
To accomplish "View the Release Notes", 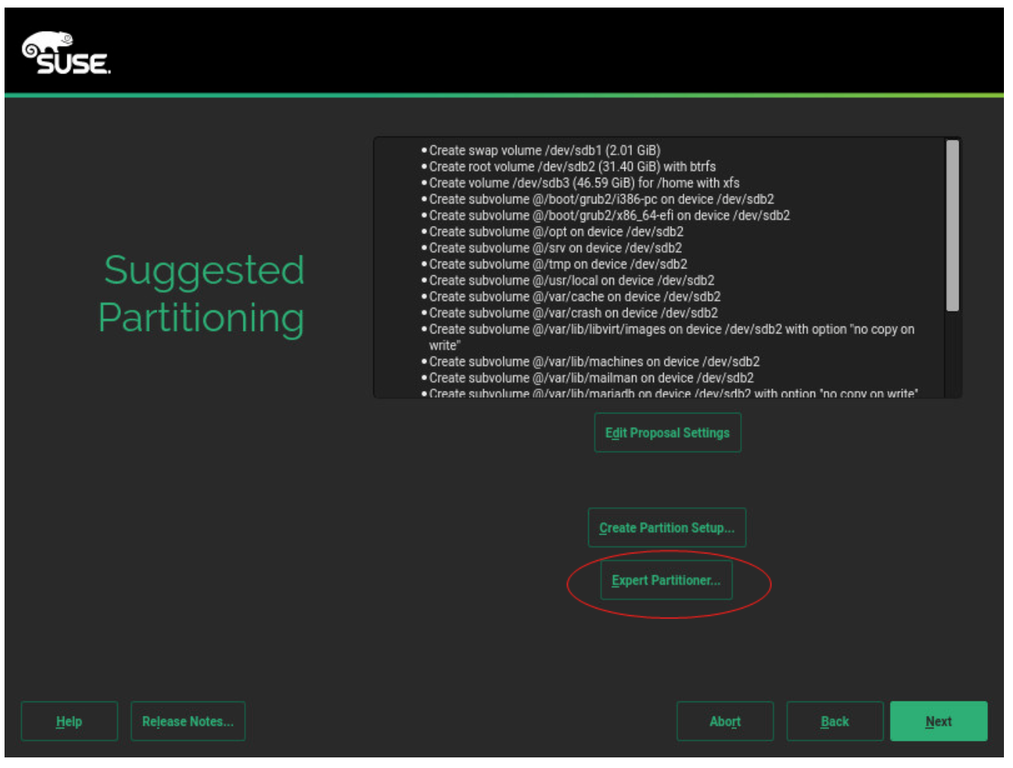I will click(187, 722).
